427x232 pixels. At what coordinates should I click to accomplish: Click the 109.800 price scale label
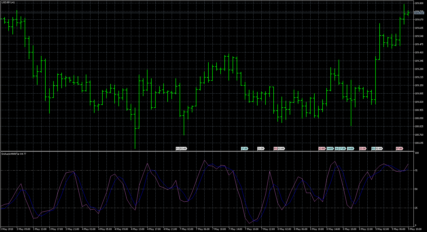[x=419, y=3]
